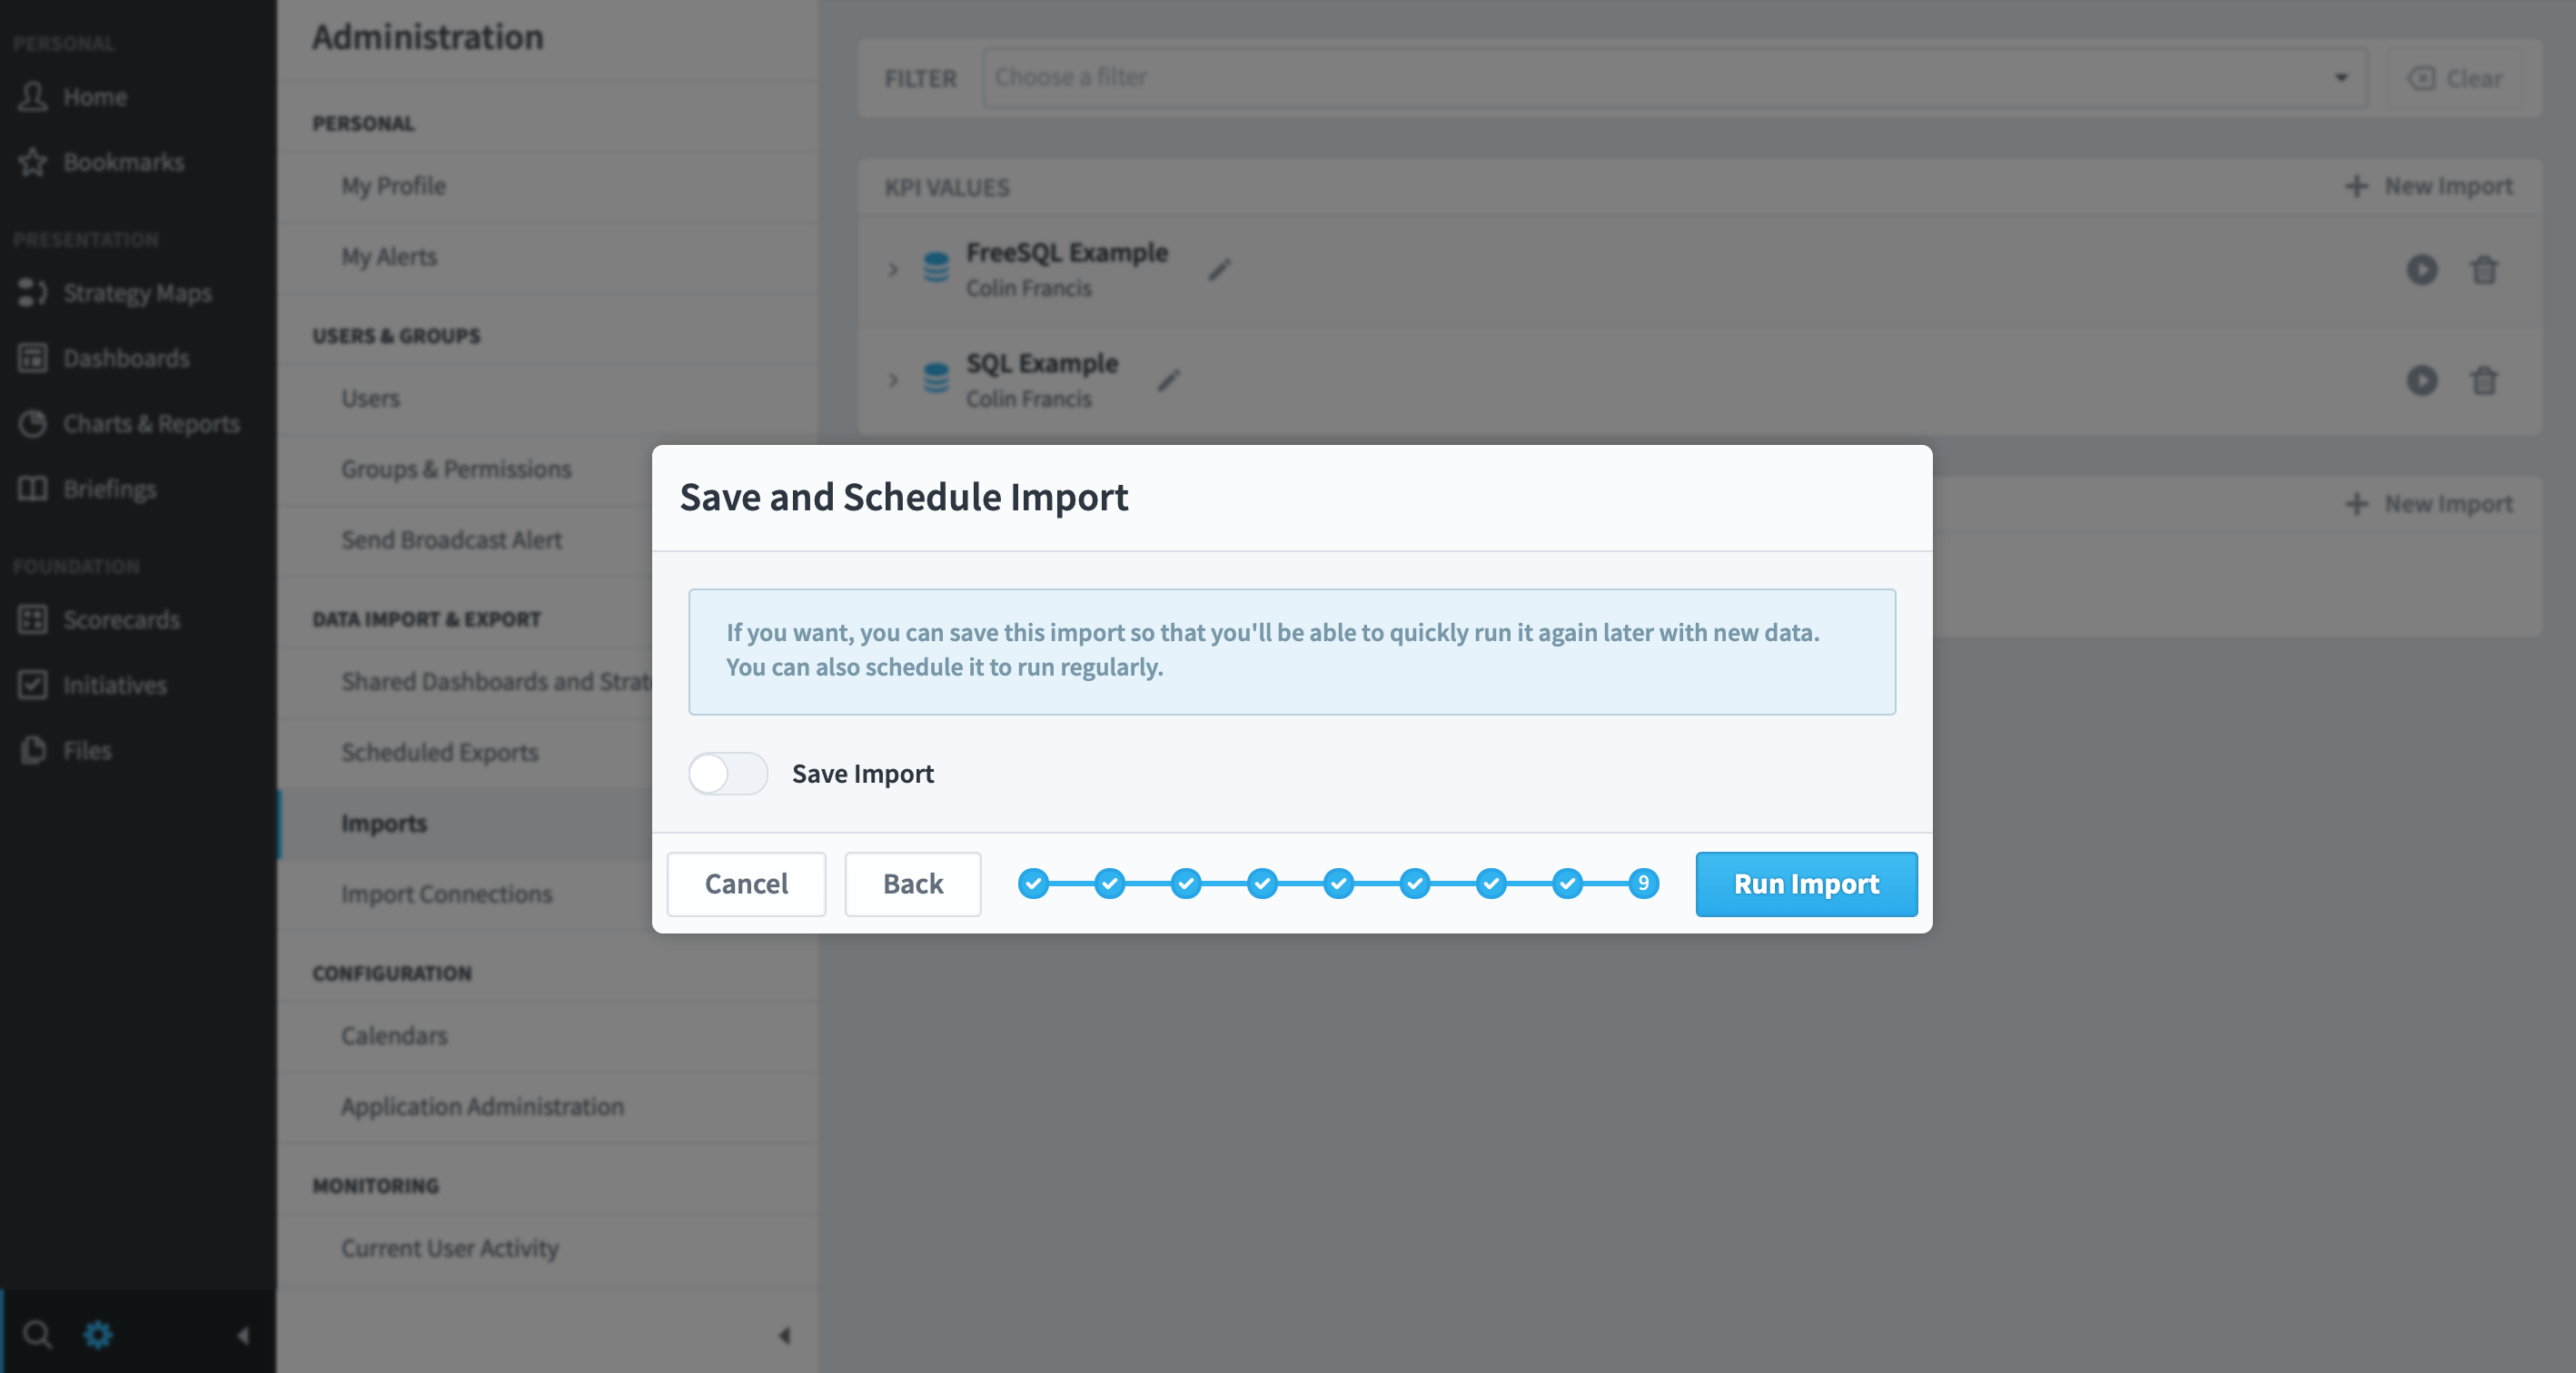Edit the FreeSQL Example name pencil
The width and height of the screenshot is (2576, 1373).
tap(1218, 270)
